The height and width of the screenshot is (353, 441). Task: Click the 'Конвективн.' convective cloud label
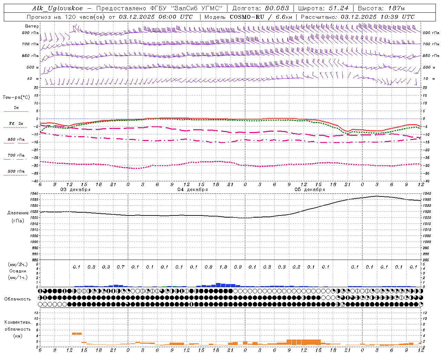[x=18, y=322]
